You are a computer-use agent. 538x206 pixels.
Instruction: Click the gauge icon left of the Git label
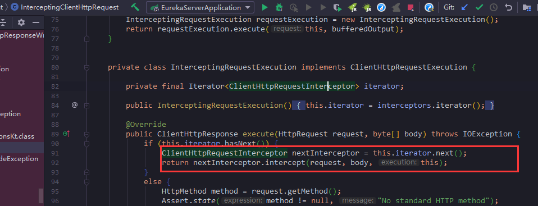428,7
